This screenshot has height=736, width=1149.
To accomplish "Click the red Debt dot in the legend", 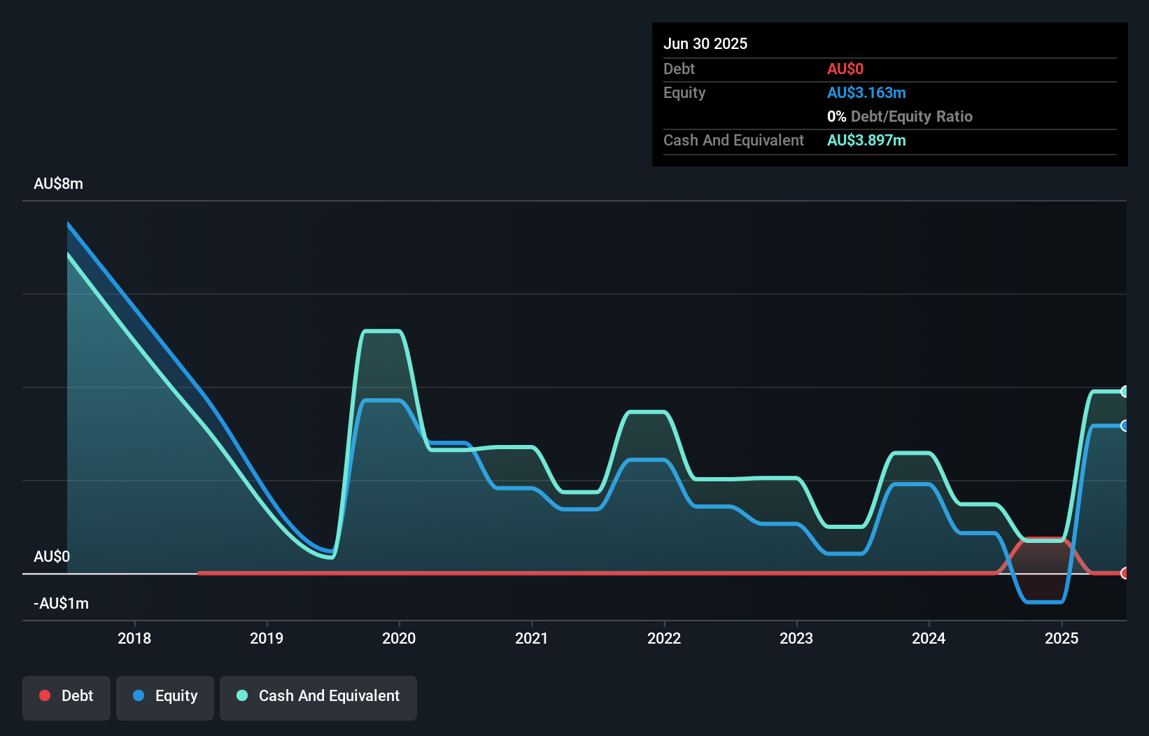I will 45,696.
